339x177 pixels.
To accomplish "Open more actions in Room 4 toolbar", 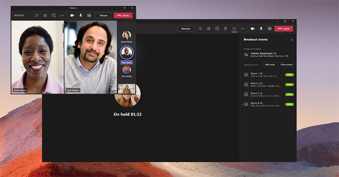I will pos(62,15).
